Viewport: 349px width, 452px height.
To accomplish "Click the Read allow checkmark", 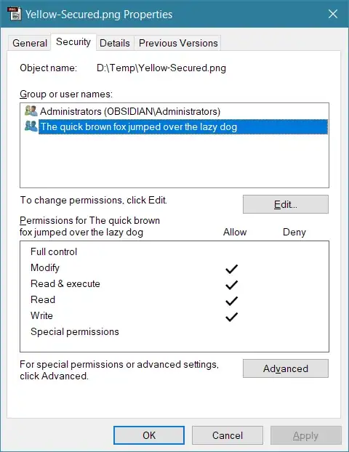I will point(232,301).
